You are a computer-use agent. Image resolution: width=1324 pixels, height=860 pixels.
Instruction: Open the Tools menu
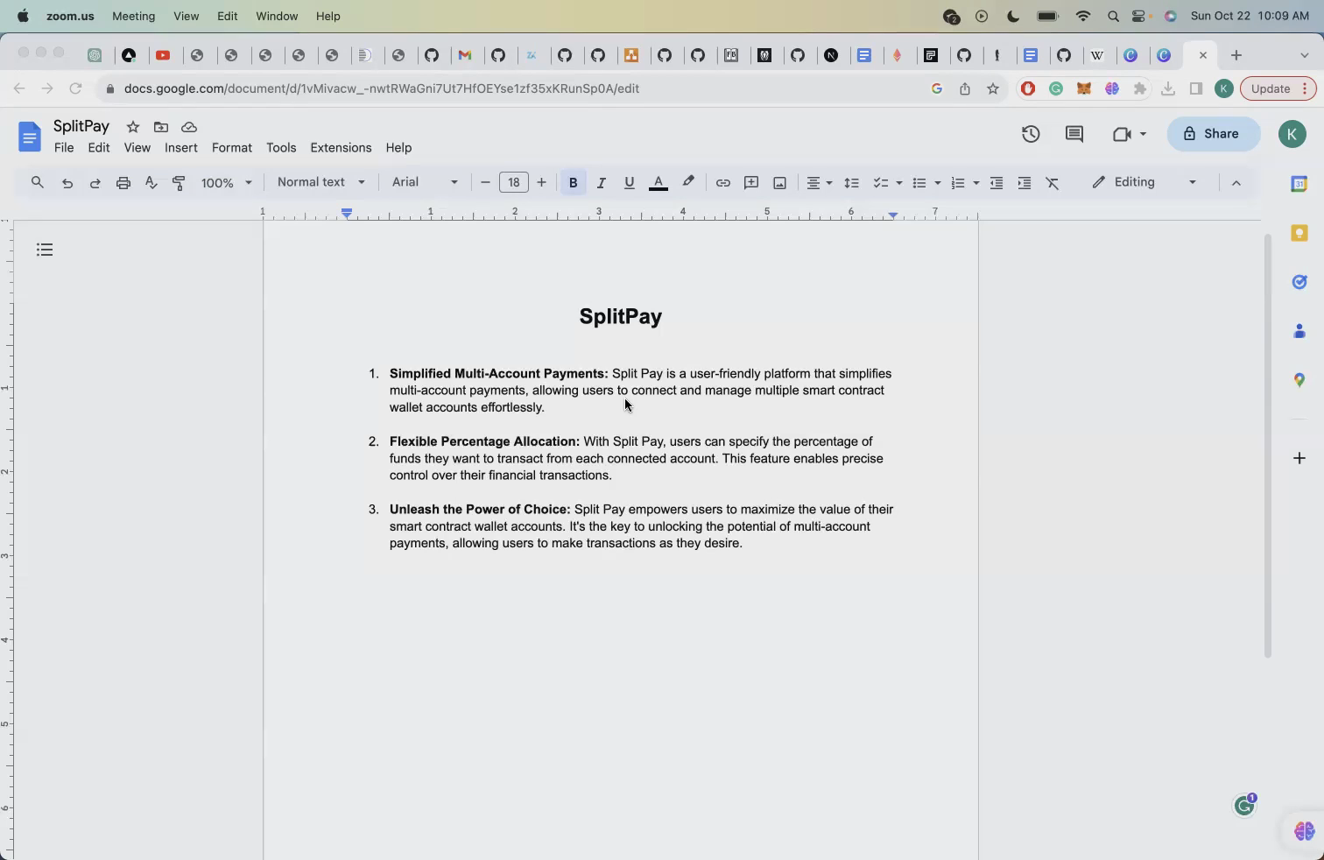(x=281, y=148)
